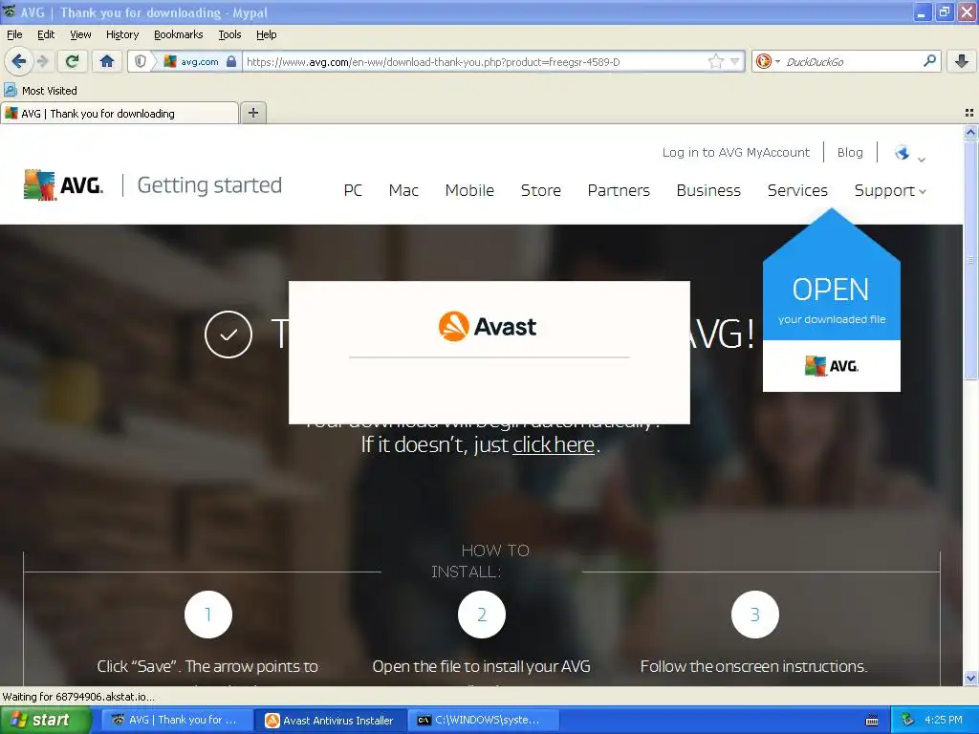Click the 4:25 PM system clock
This screenshot has width=979, height=734.
click(944, 720)
